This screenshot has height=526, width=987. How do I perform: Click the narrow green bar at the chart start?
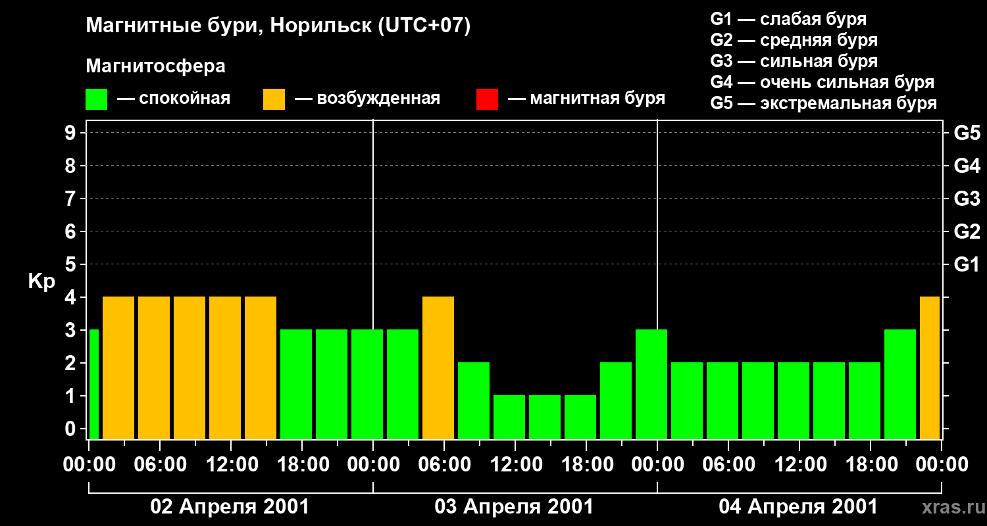tap(93, 385)
